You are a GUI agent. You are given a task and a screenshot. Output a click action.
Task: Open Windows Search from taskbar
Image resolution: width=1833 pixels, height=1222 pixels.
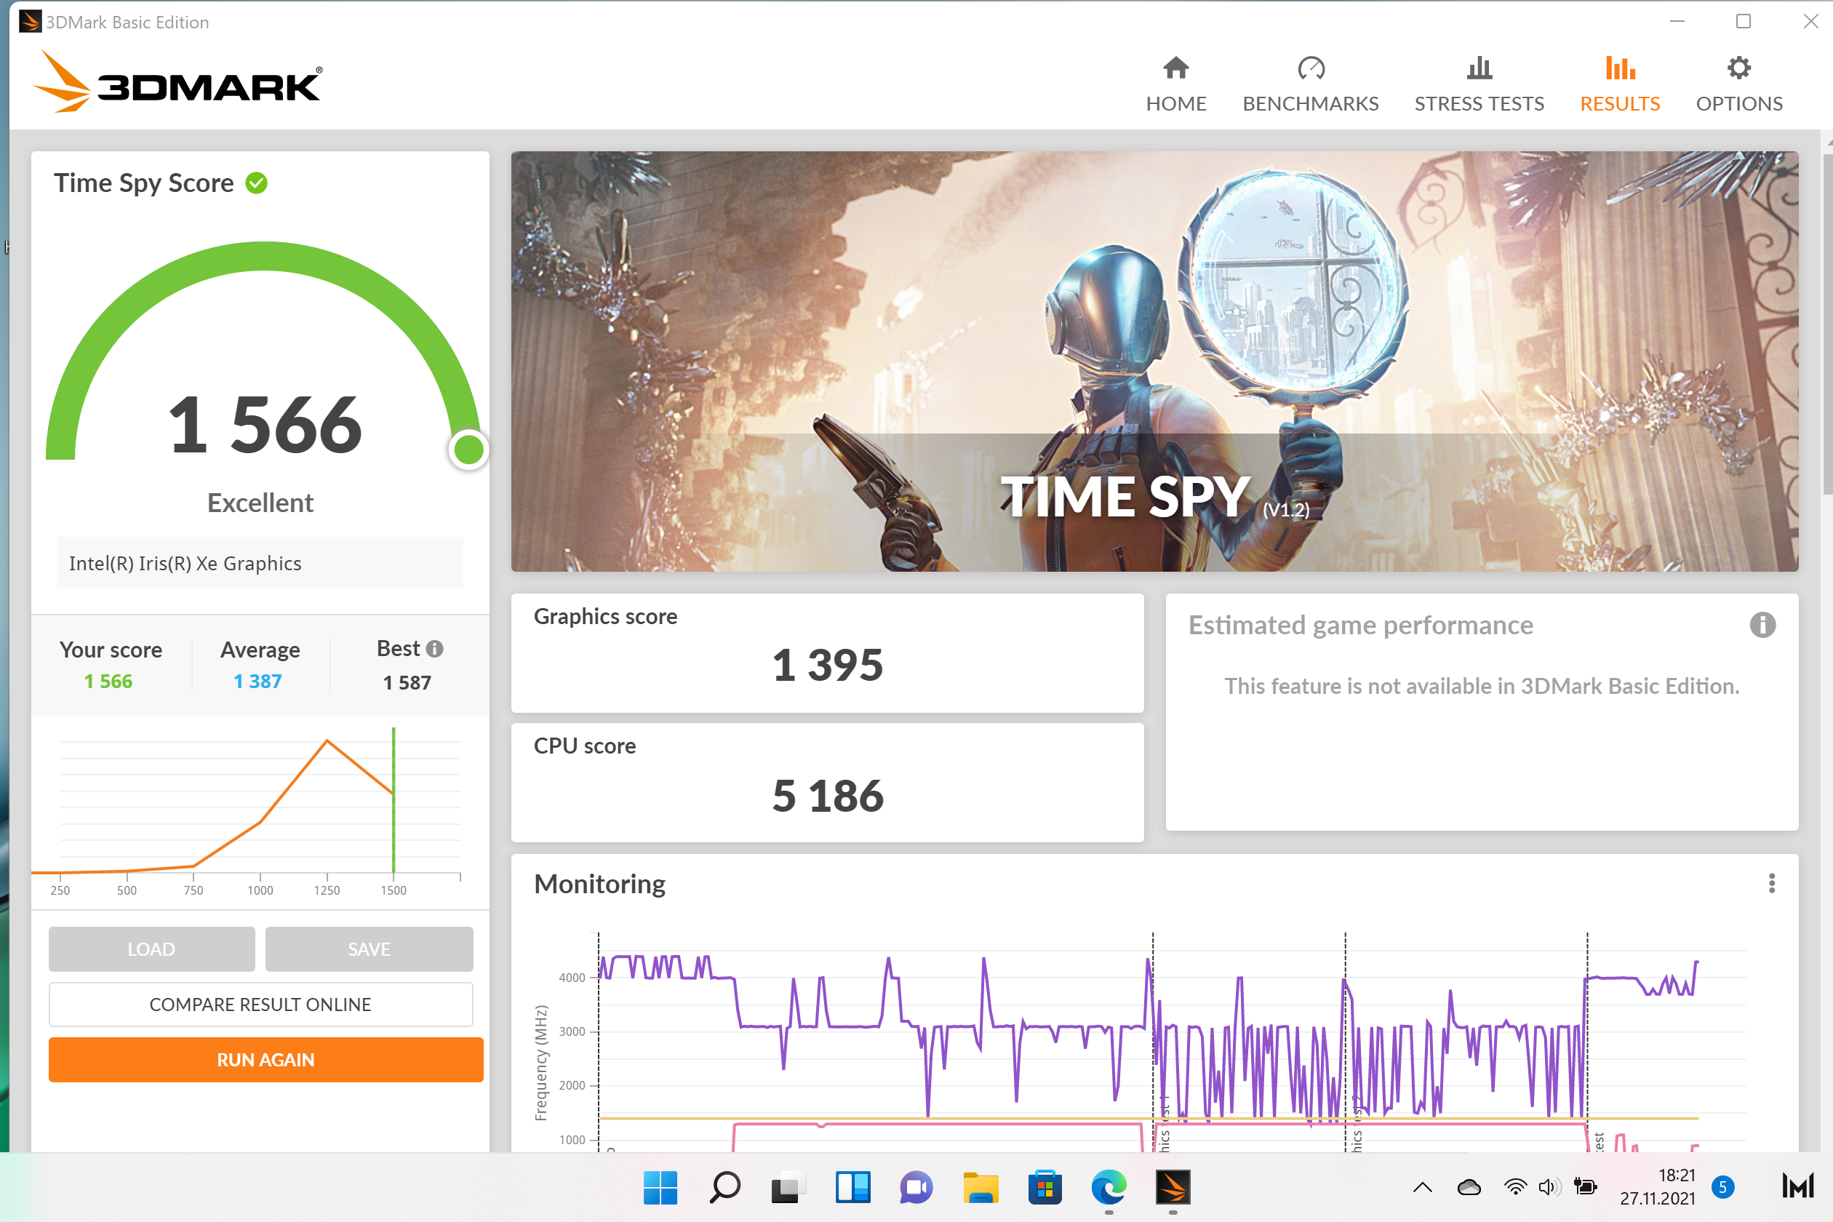click(x=724, y=1187)
